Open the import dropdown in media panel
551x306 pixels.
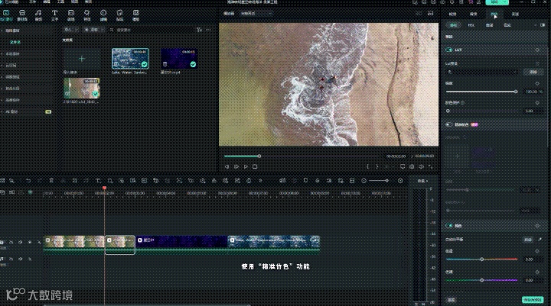point(71,30)
